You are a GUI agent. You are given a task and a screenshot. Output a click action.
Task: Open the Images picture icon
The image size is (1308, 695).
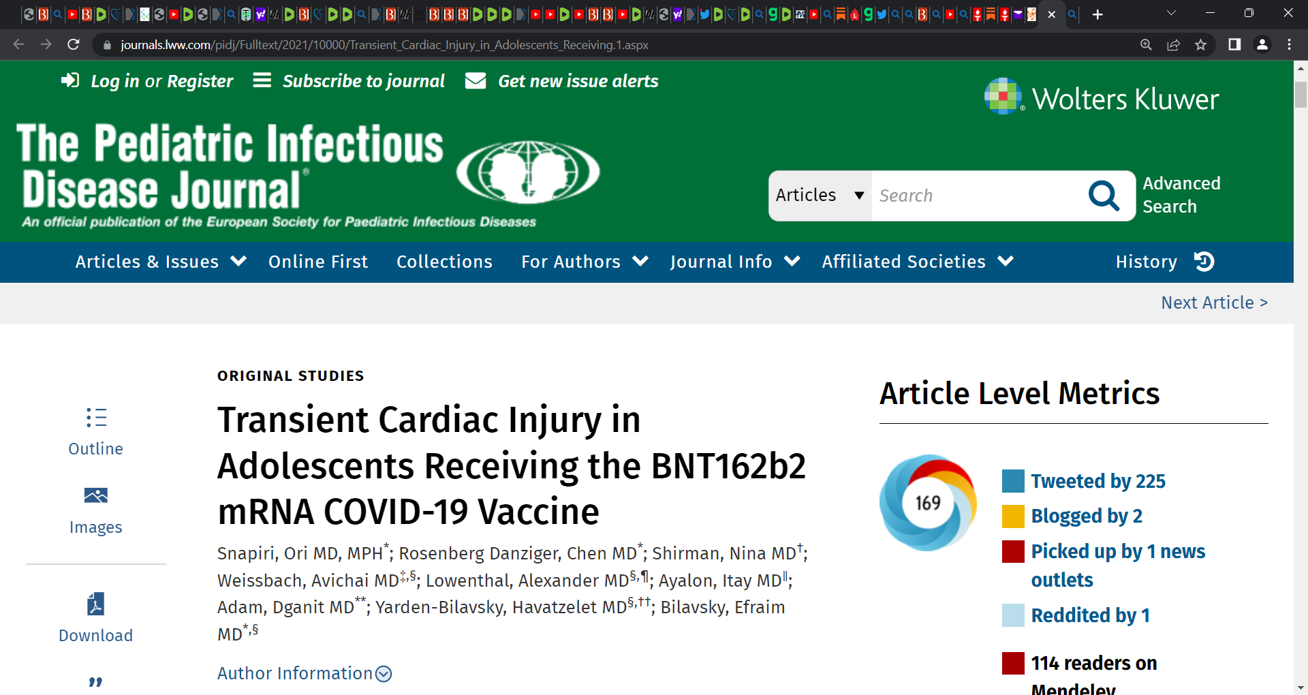pyautogui.click(x=96, y=495)
